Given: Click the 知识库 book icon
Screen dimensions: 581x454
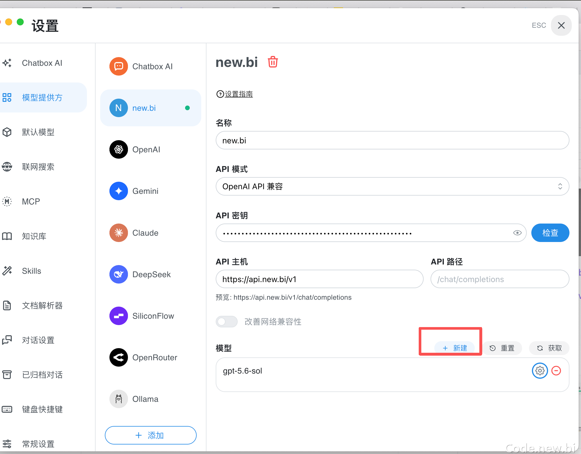Looking at the screenshot, I should (x=7, y=236).
